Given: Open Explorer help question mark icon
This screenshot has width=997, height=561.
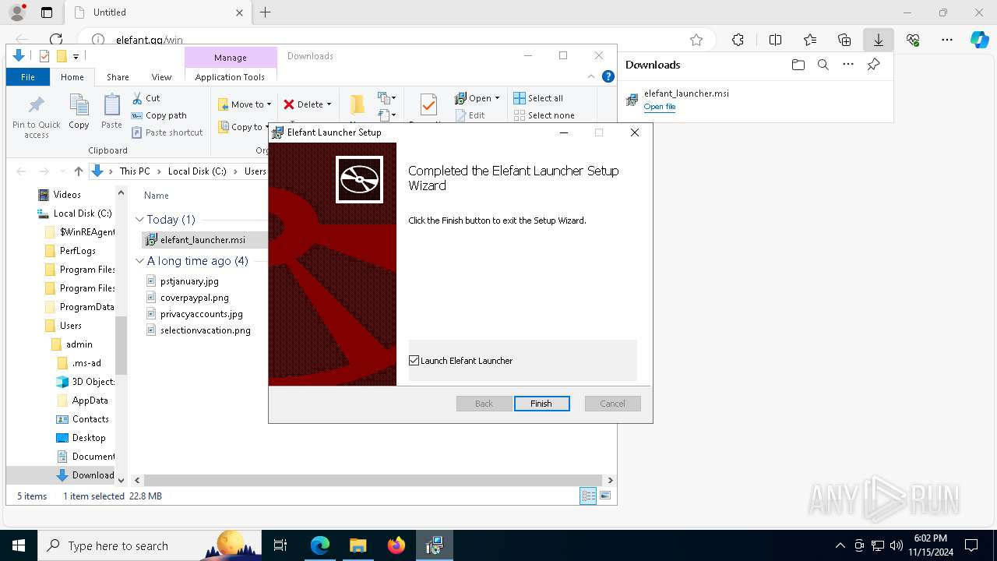Looking at the screenshot, I should click(x=608, y=76).
